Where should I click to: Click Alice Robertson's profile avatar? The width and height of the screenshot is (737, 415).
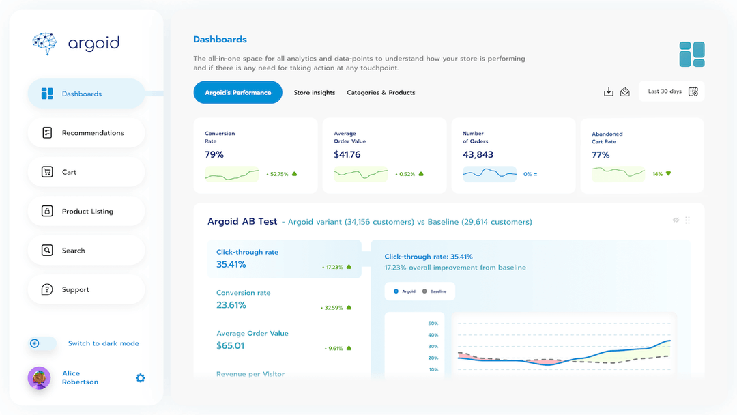pyautogui.click(x=39, y=377)
